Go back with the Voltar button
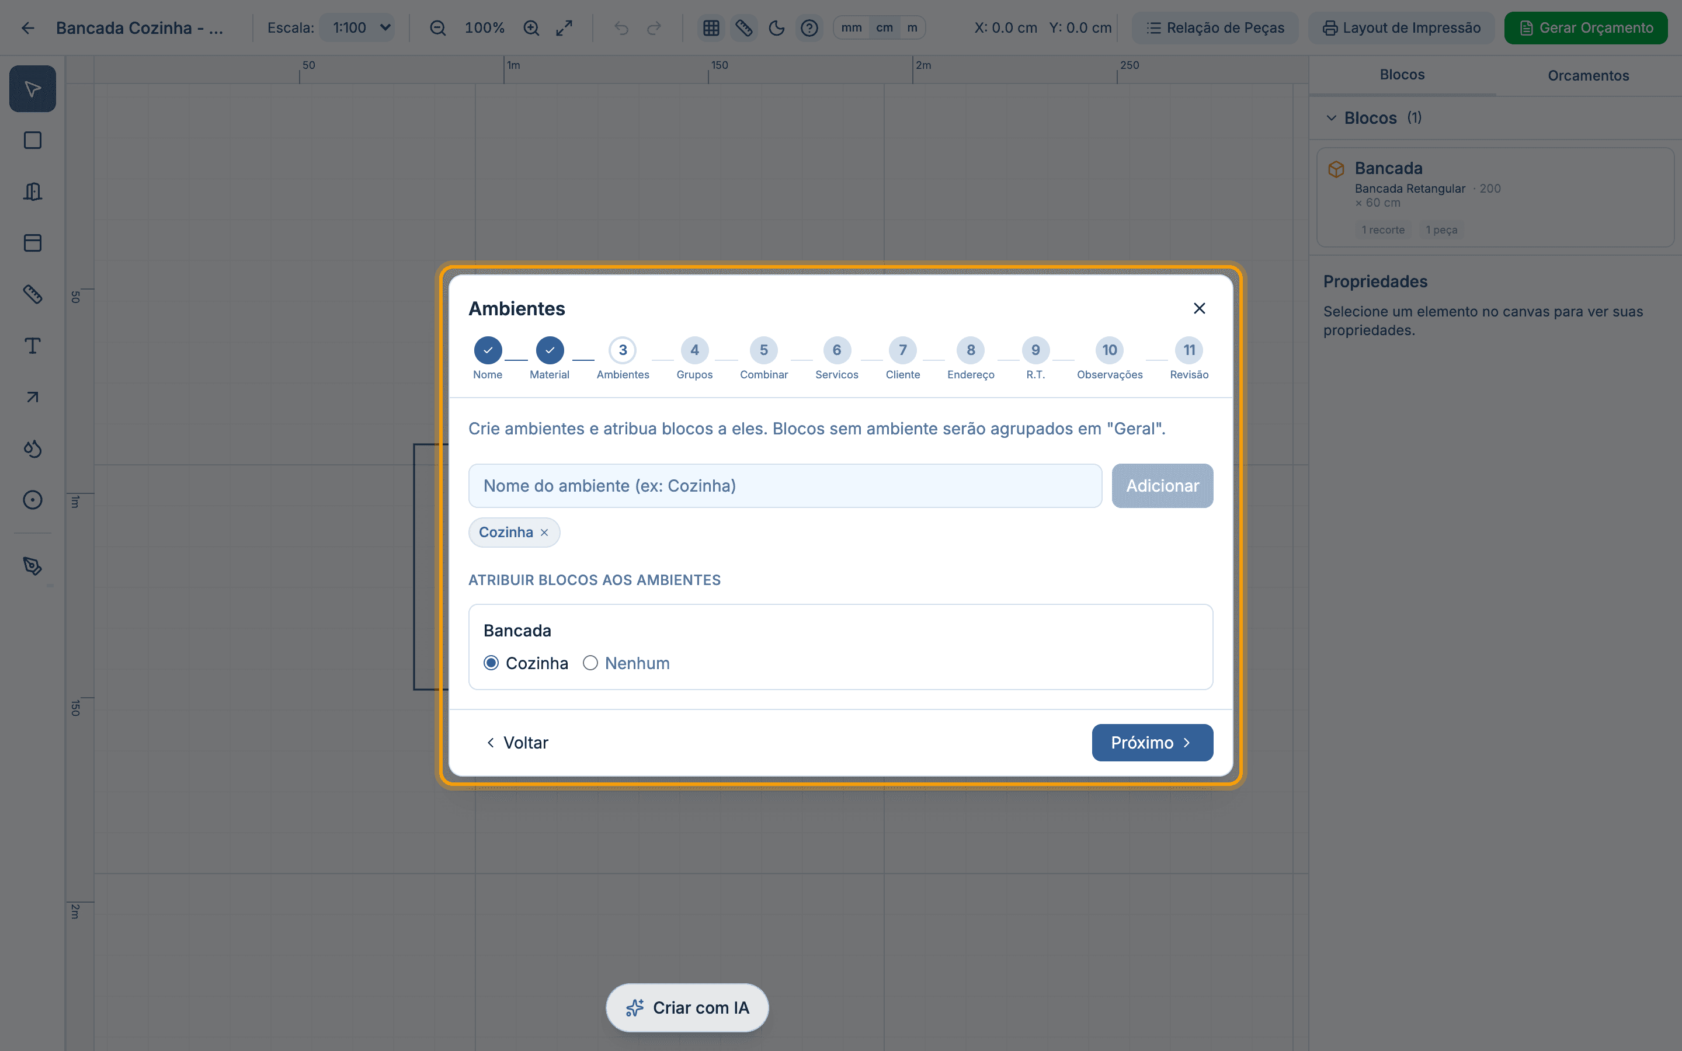 [517, 743]
